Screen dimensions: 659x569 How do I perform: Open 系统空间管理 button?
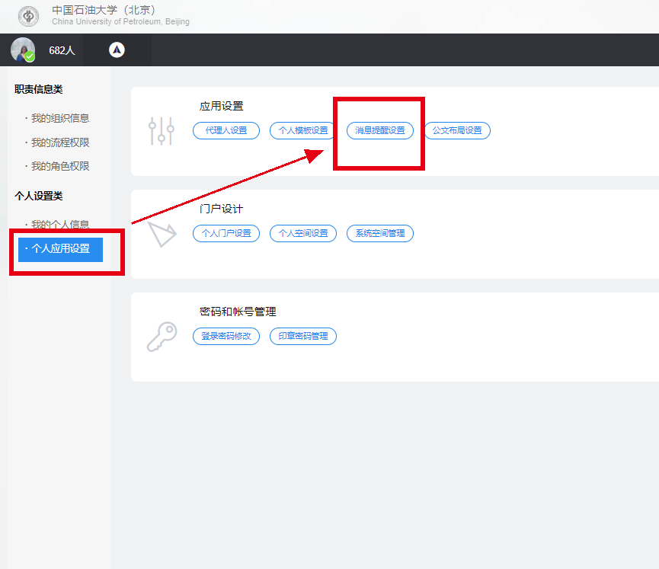pos(380,233)
